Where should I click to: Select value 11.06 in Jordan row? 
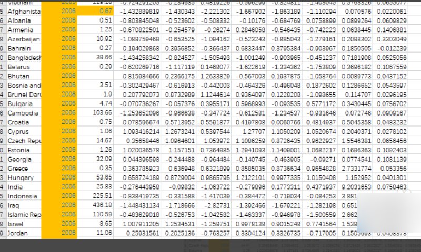[x=95, y=233]
